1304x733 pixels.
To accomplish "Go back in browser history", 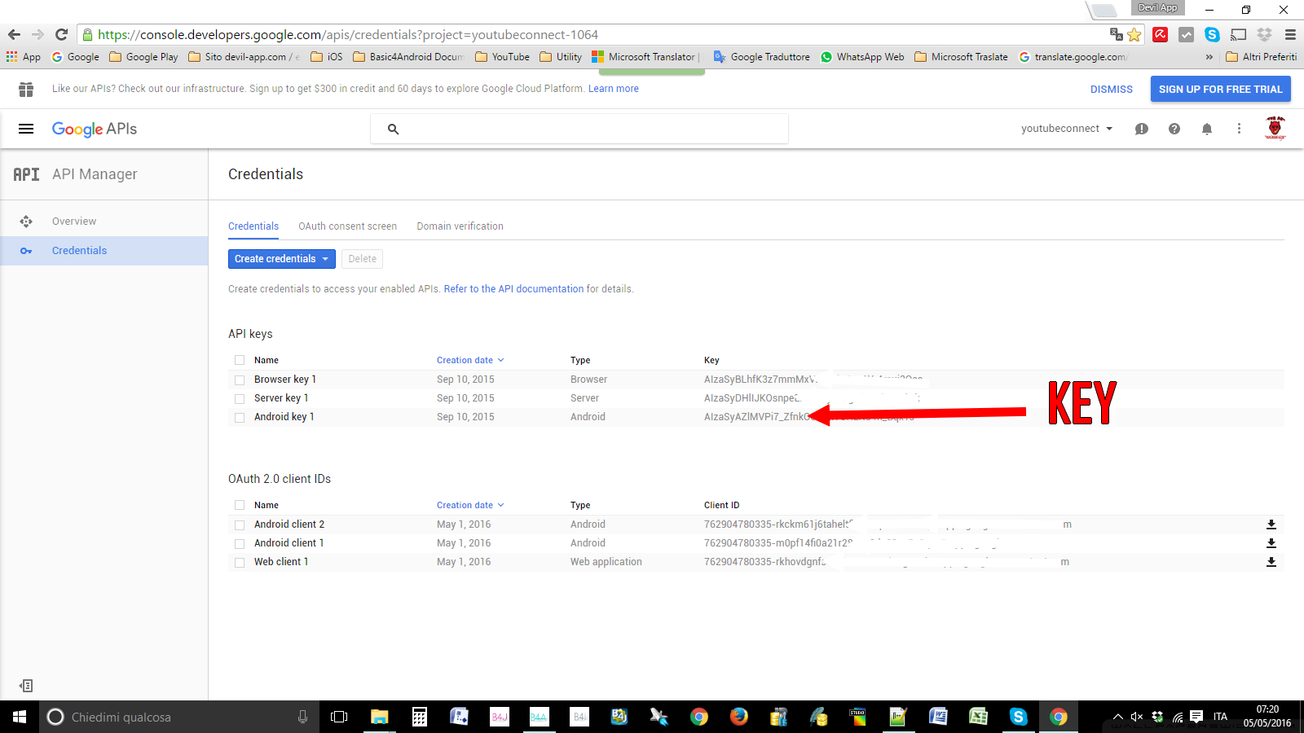I will point(14,34).
